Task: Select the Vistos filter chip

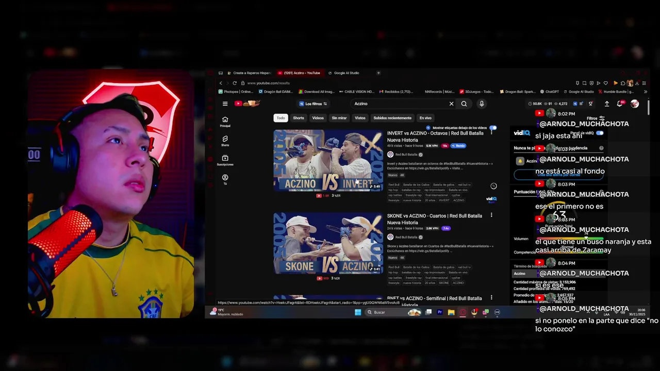Action: [360, 118]
